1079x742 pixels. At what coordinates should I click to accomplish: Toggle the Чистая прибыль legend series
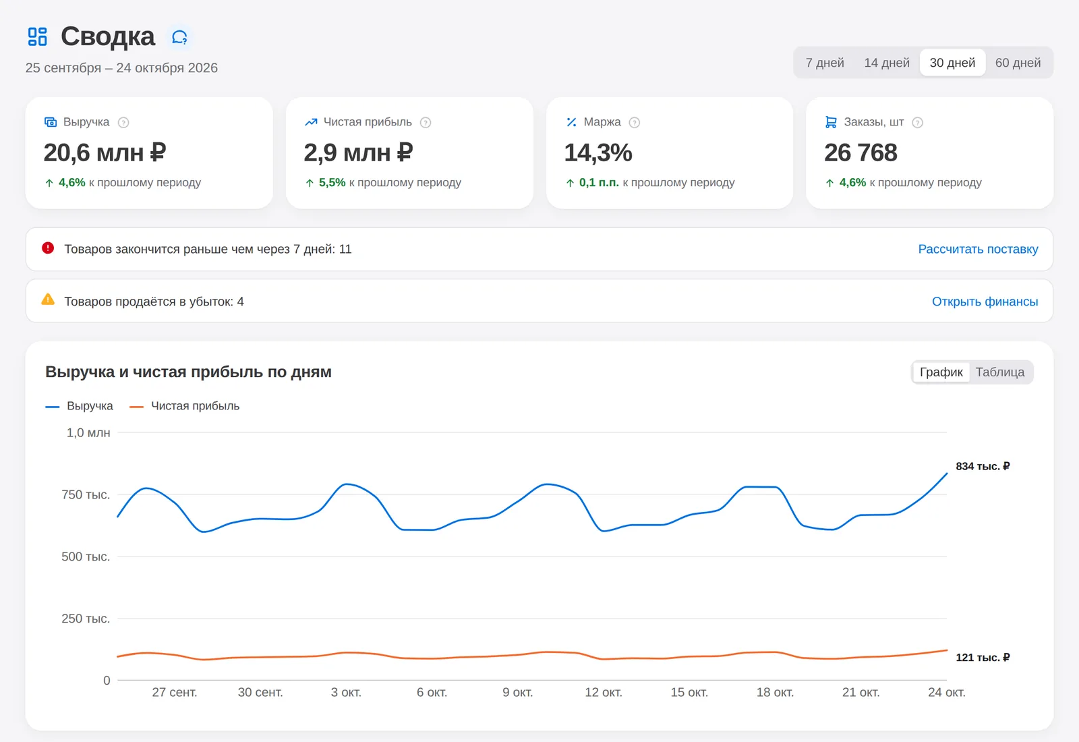[184, 406]
